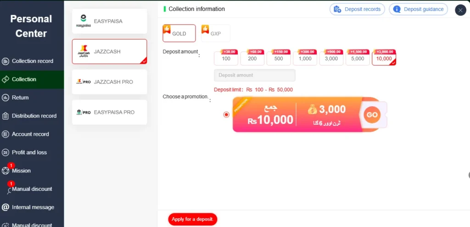This screenshot has width=470, height=227.
Task: Click the red badge above Manual discount
Action: point(11,183)
